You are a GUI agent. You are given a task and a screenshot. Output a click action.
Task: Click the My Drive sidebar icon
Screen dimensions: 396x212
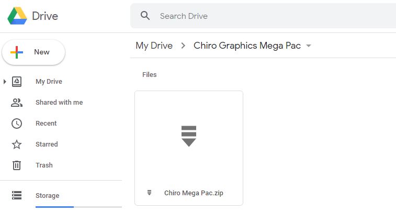tap(17, 82)
